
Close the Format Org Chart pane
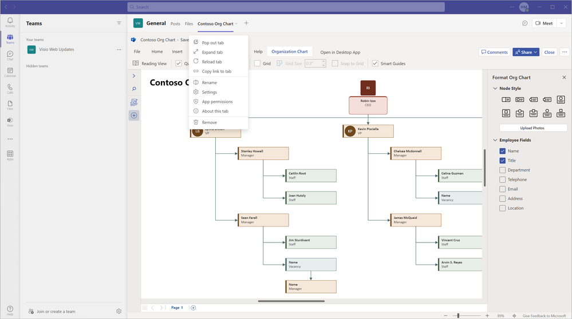564,77
